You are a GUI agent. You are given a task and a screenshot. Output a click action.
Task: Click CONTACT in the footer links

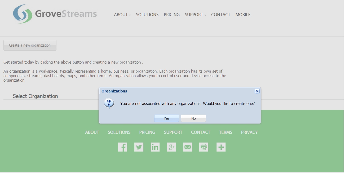(x=201, y=132)
